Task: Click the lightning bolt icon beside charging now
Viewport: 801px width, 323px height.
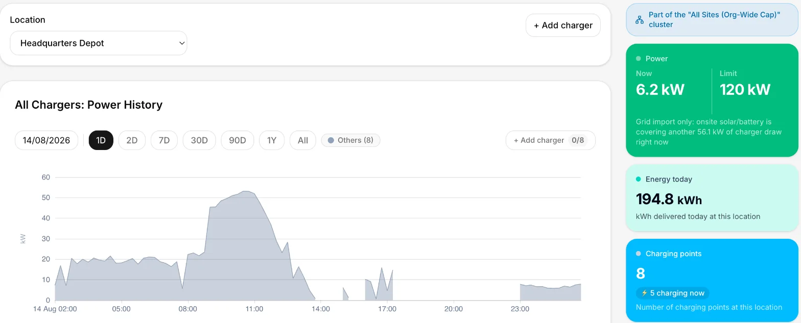Action: (645, 293)
